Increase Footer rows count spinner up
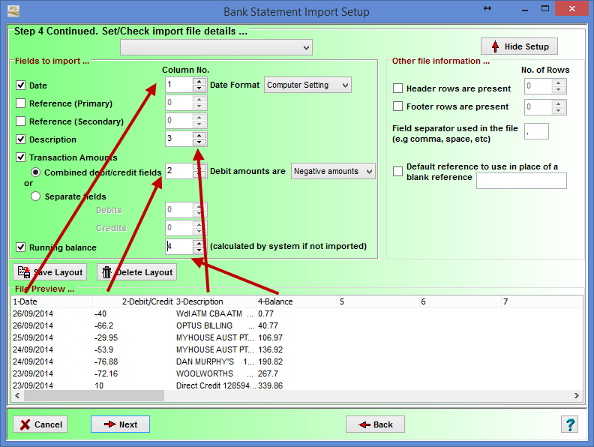Screen dimensions: 594x447 pos(559,103)
